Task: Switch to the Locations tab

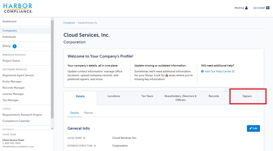Action: coord(114,96)
